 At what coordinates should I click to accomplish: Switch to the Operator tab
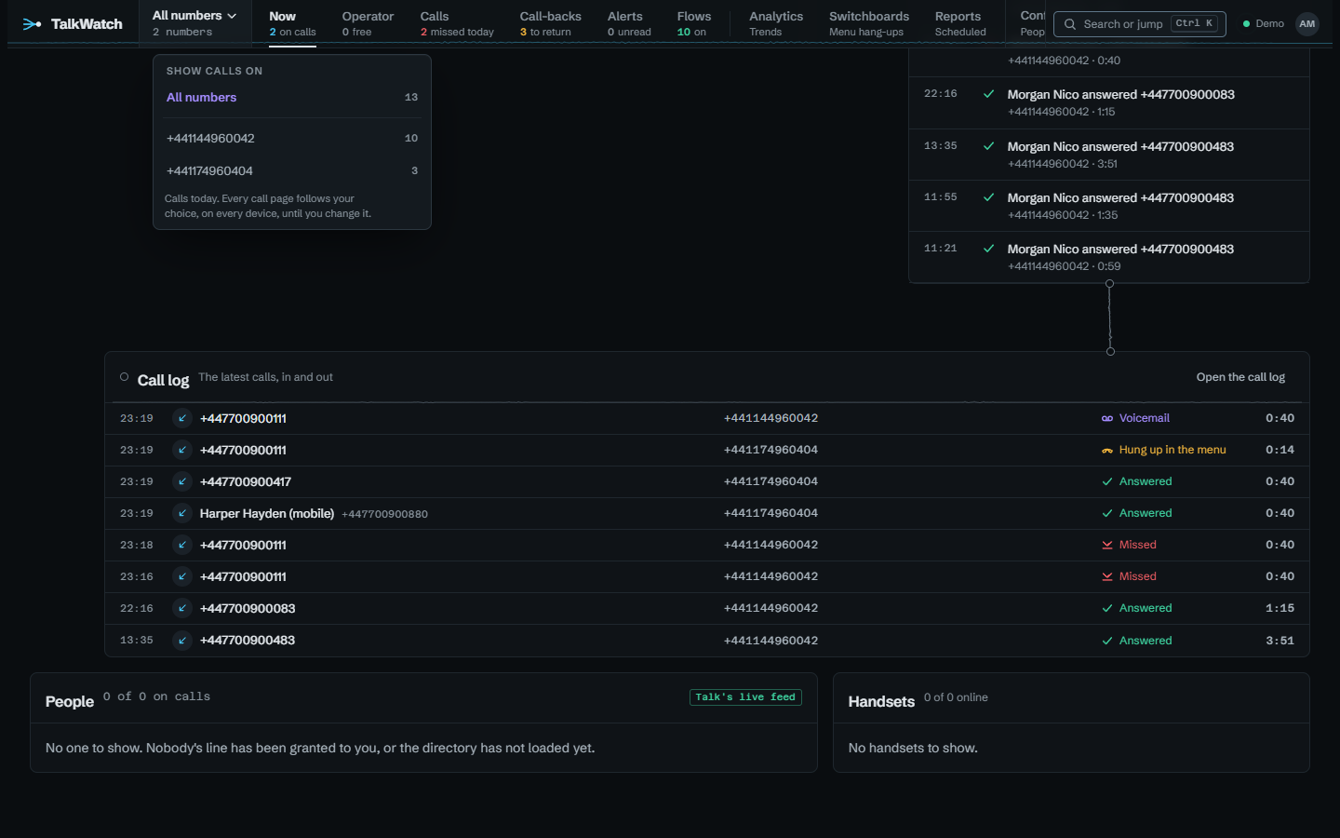[x=368, y=23]
